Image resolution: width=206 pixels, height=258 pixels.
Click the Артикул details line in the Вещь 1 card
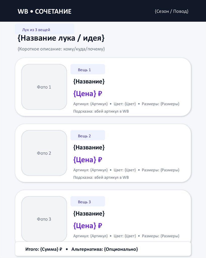[126, 104]
